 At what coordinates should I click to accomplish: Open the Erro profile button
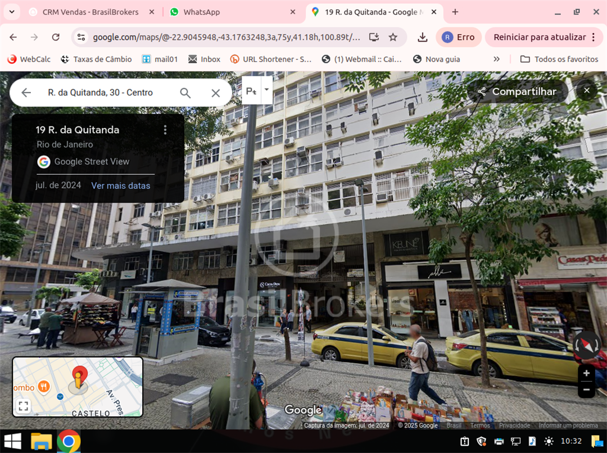click(x=459, y=37)
